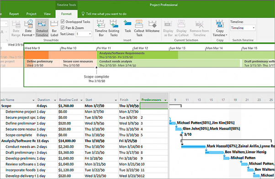Select the 11 days duration cell
The height and width of the screenshot is (179, 275).
pyautogui.click(x=47, y=141)
